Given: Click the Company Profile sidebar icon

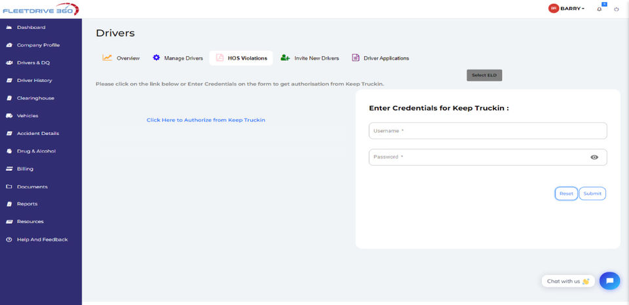Looking at the screenshot, I should 9,45.
